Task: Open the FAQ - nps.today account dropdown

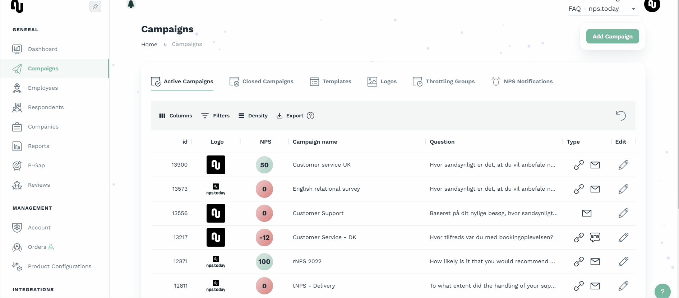Action: 602,9
